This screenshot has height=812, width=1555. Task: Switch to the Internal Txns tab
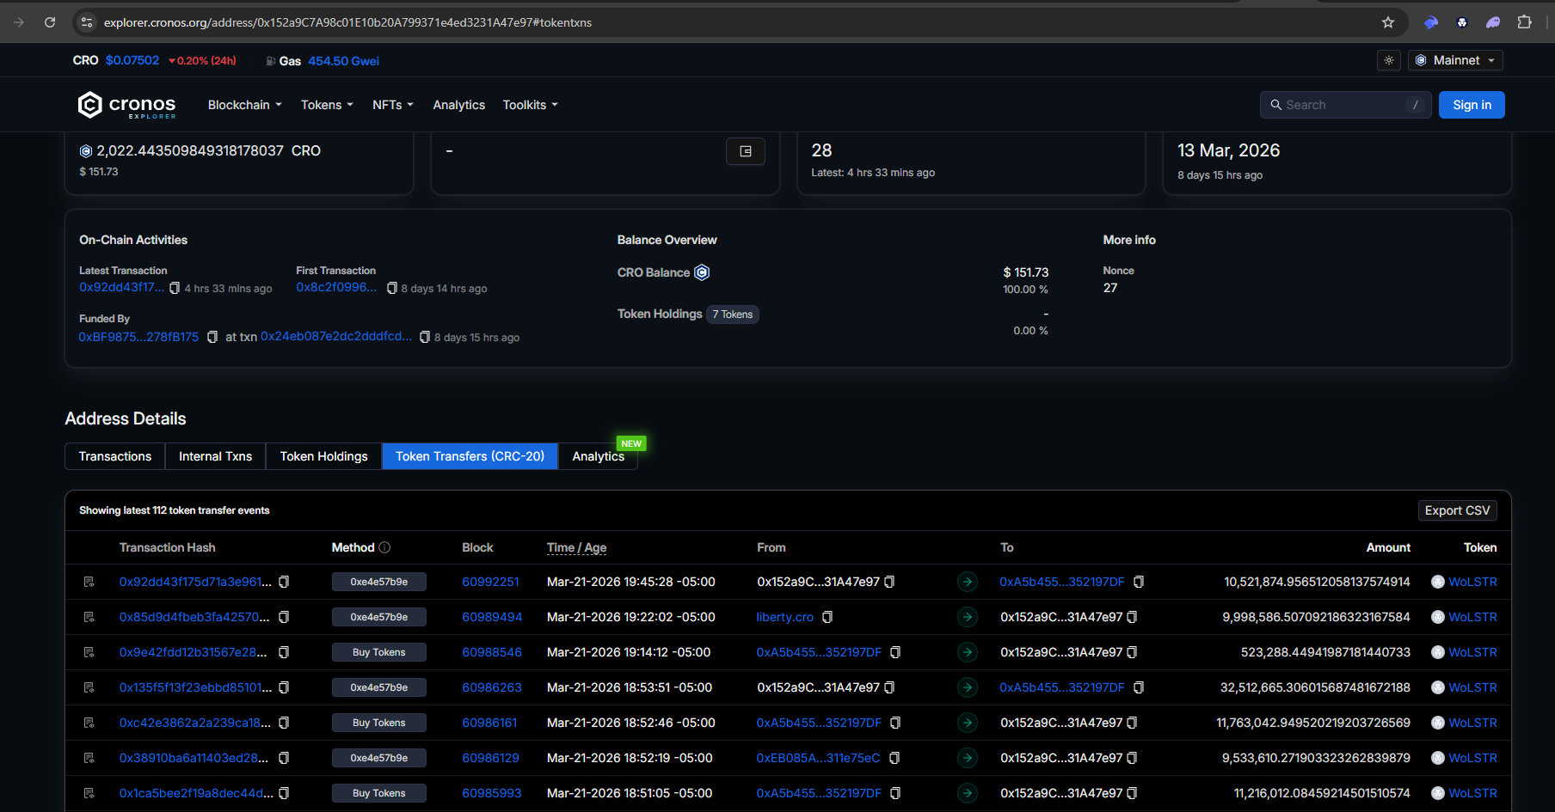click(216, 456)
